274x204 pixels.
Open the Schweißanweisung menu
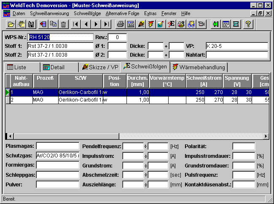click(x=49, y=13)
